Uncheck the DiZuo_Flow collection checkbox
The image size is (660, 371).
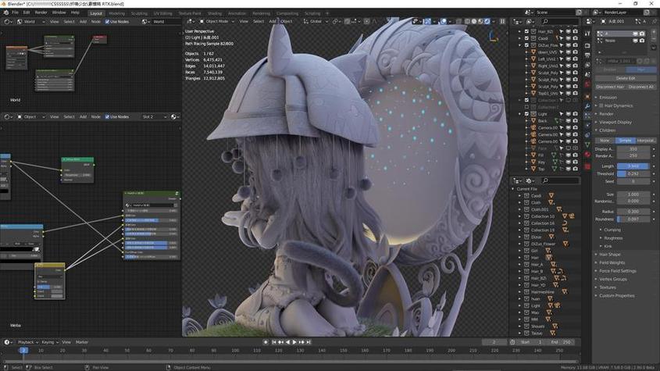[526, 45]
